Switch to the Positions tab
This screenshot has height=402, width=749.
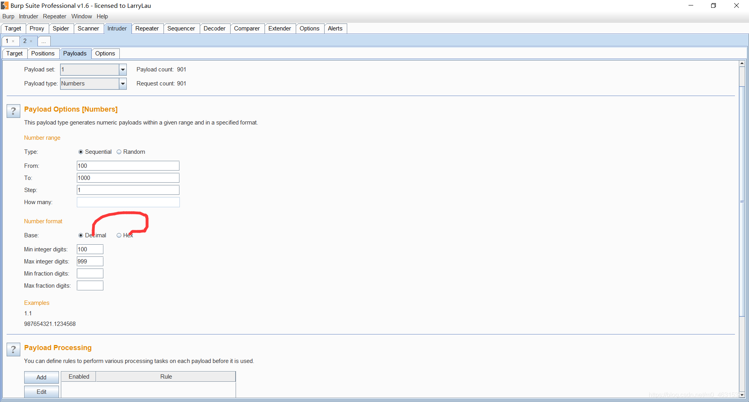(43, 53)
